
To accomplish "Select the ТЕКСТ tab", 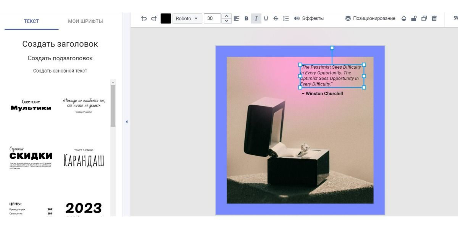I will coord(31,21).
